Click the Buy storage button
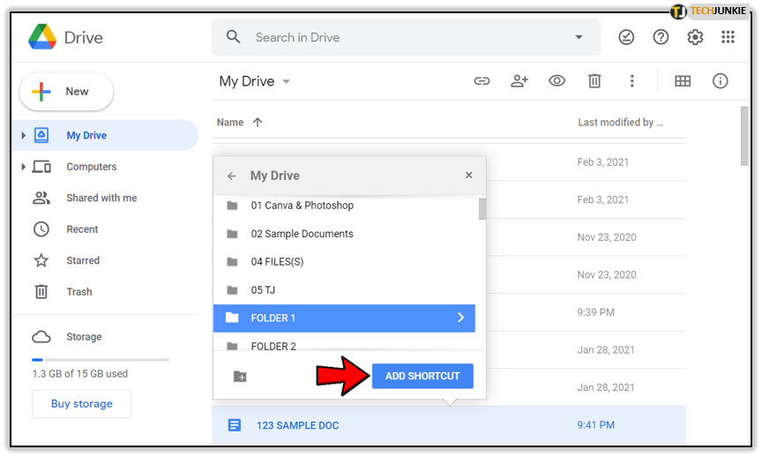Image resolution: width=762 pixels, height=457 pixels. (x=81, y=404)
